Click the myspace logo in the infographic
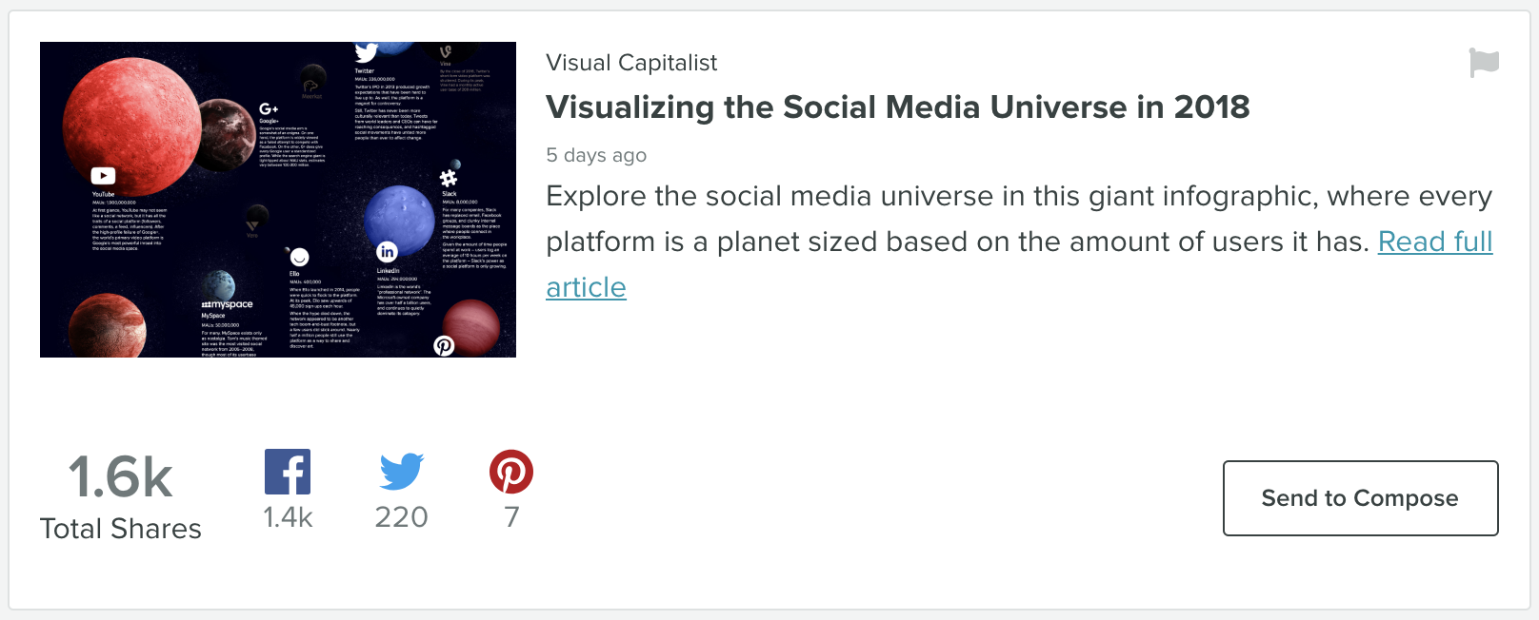This screenshot has width=1539, height=620. [x=227, y=304]
